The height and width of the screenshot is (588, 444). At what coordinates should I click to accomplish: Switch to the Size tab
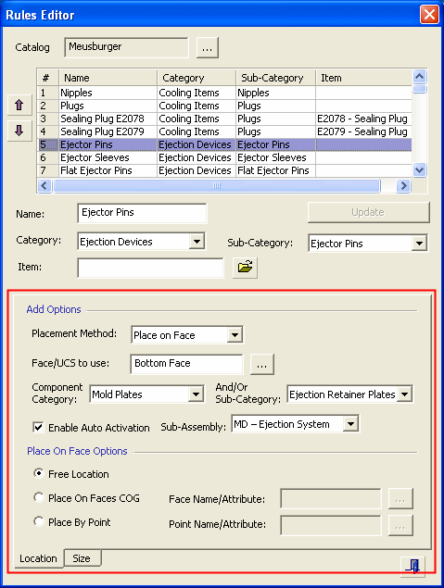(x=82, y=558)
